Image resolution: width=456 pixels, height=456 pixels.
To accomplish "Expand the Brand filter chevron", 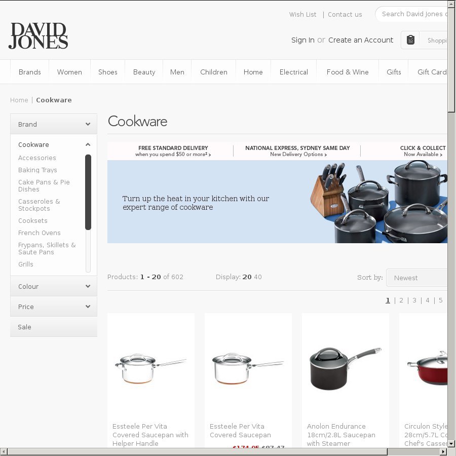I will [x=88, y=124].
